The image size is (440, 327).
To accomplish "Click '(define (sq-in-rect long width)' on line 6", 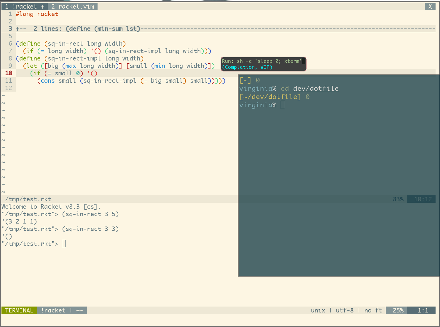I will pos(71,44).
